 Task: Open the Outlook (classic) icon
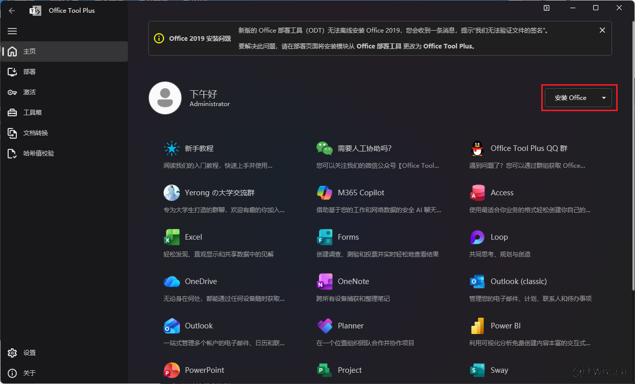[x=478, y=281]
